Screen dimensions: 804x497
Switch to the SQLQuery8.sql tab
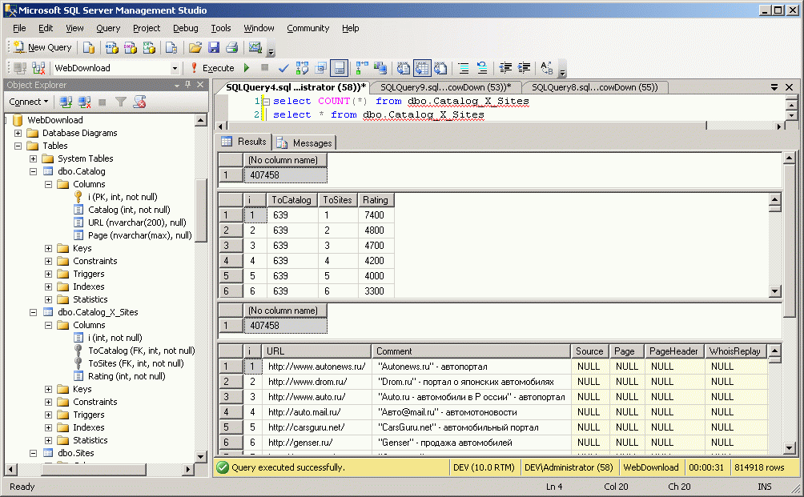pyautogui.click(x=595, y=87)
